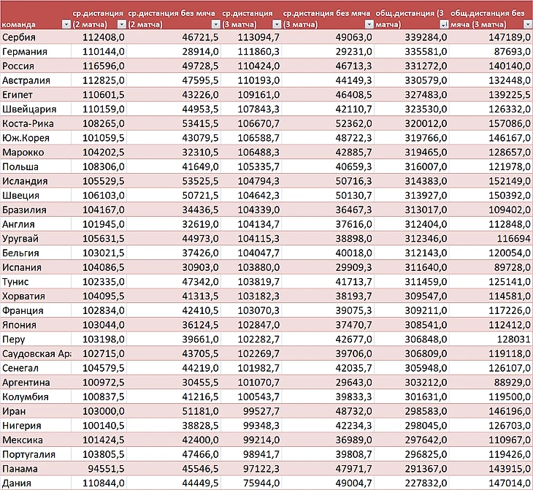Select the Иран team cell
The image size is (533, 490).
coord(35,411)
